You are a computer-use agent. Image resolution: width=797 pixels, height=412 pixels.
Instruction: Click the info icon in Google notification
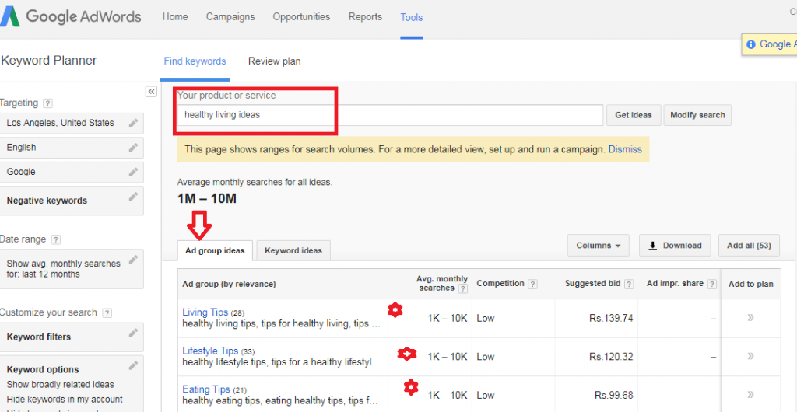(751, 44)
